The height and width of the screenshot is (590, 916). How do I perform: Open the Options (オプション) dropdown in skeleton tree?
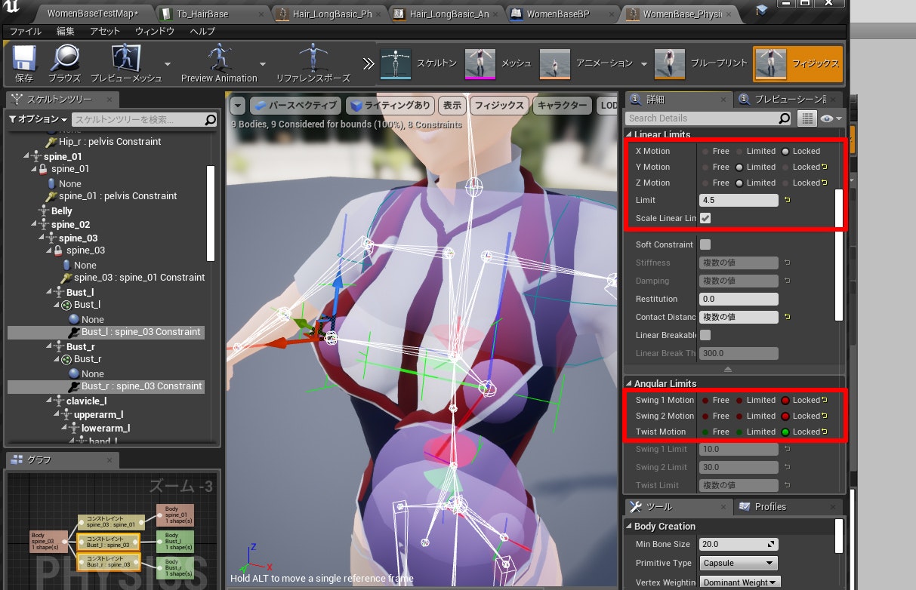pyautogui.click(x=38, y=120)
